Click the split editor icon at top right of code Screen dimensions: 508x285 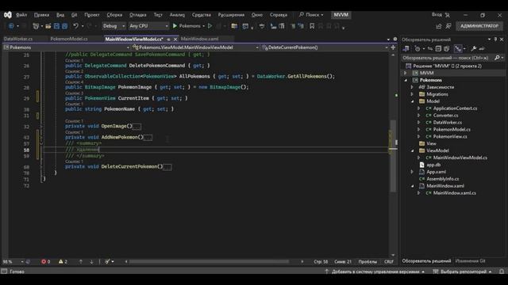[x=393, y=47]
